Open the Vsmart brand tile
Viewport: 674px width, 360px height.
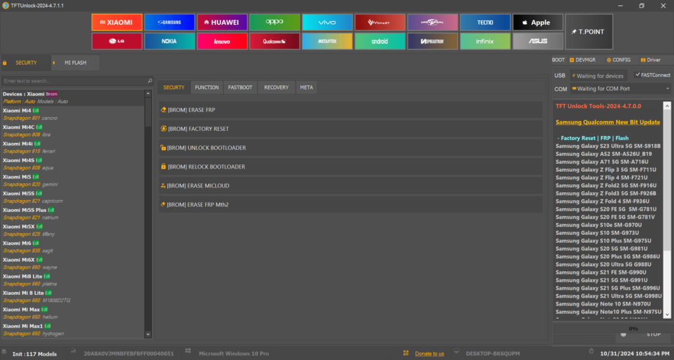(380, 22)
